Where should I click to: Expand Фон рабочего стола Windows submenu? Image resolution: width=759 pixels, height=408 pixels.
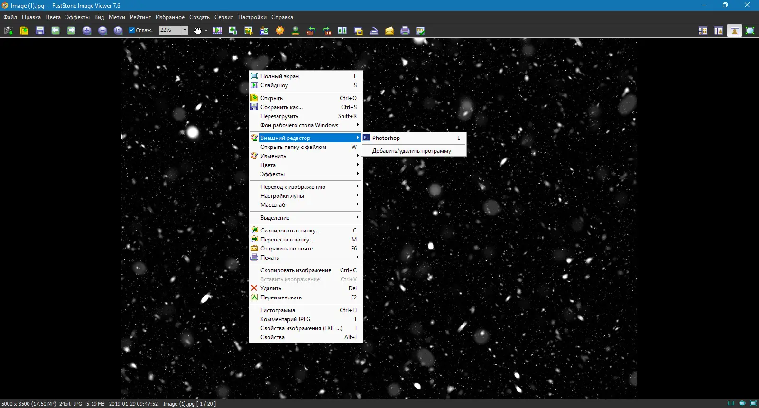click(305, 125)
